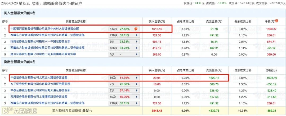Click the percentage cell 1.33%
286x116 pixels.
(243, 84)
